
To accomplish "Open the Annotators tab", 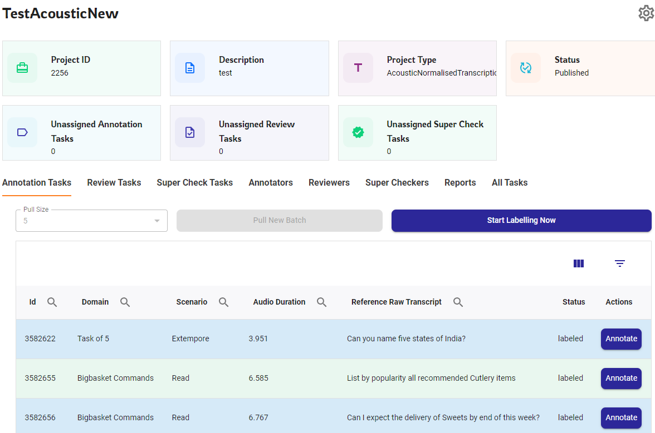I will pos(271,182).
